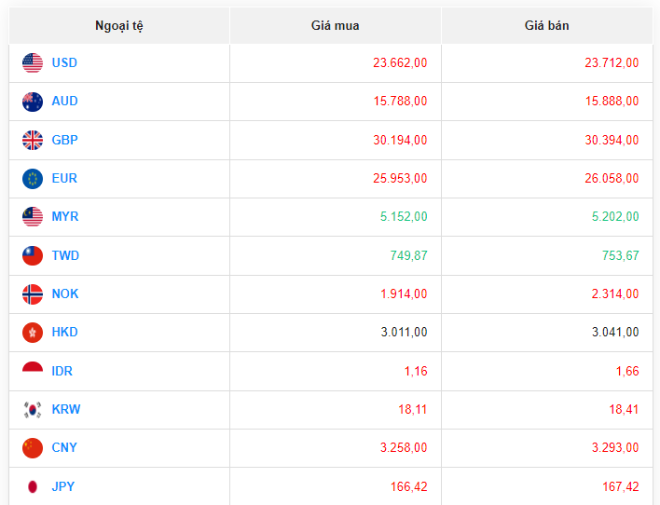Open the NOK currency link
This screenshot has height=505, width=660.
[x=65, y=293]
